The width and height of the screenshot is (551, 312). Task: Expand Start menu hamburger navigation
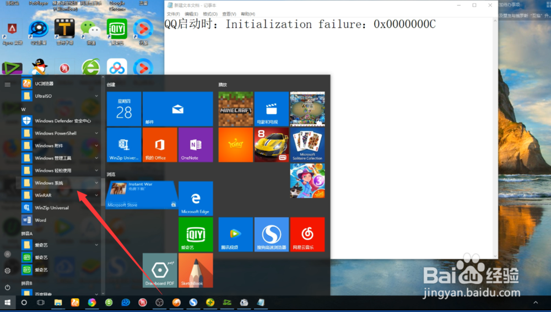pos(7,84)
